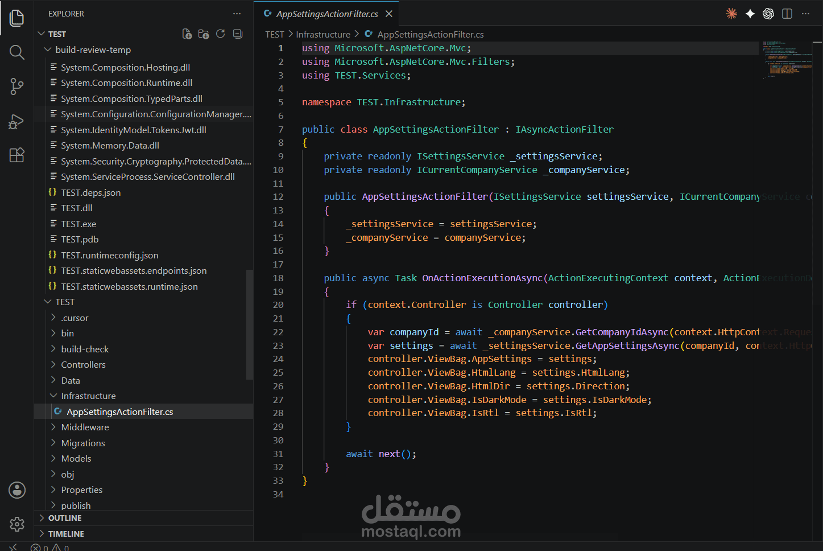
Task: Open the Extensions view icon
Action: point(17,155)
